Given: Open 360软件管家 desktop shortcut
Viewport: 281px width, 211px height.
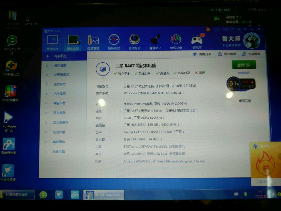Looking at the screenshot, I should coord(10,93).
